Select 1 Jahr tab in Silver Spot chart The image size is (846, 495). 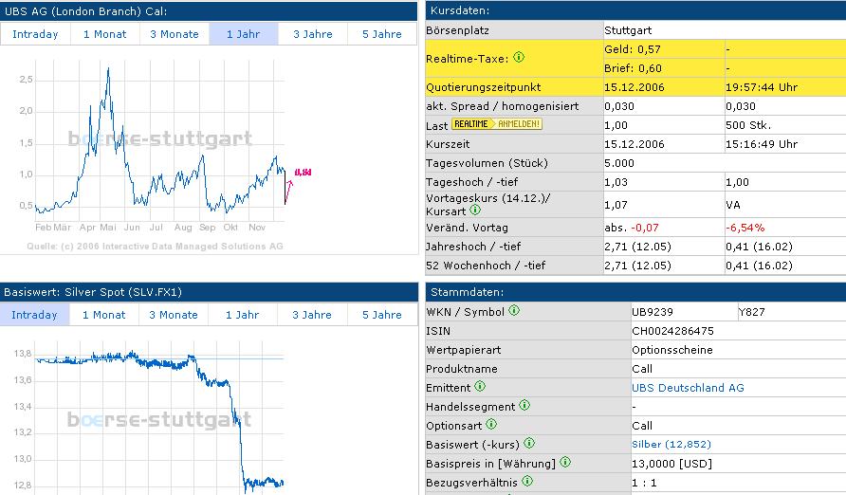tap(242, 315)
